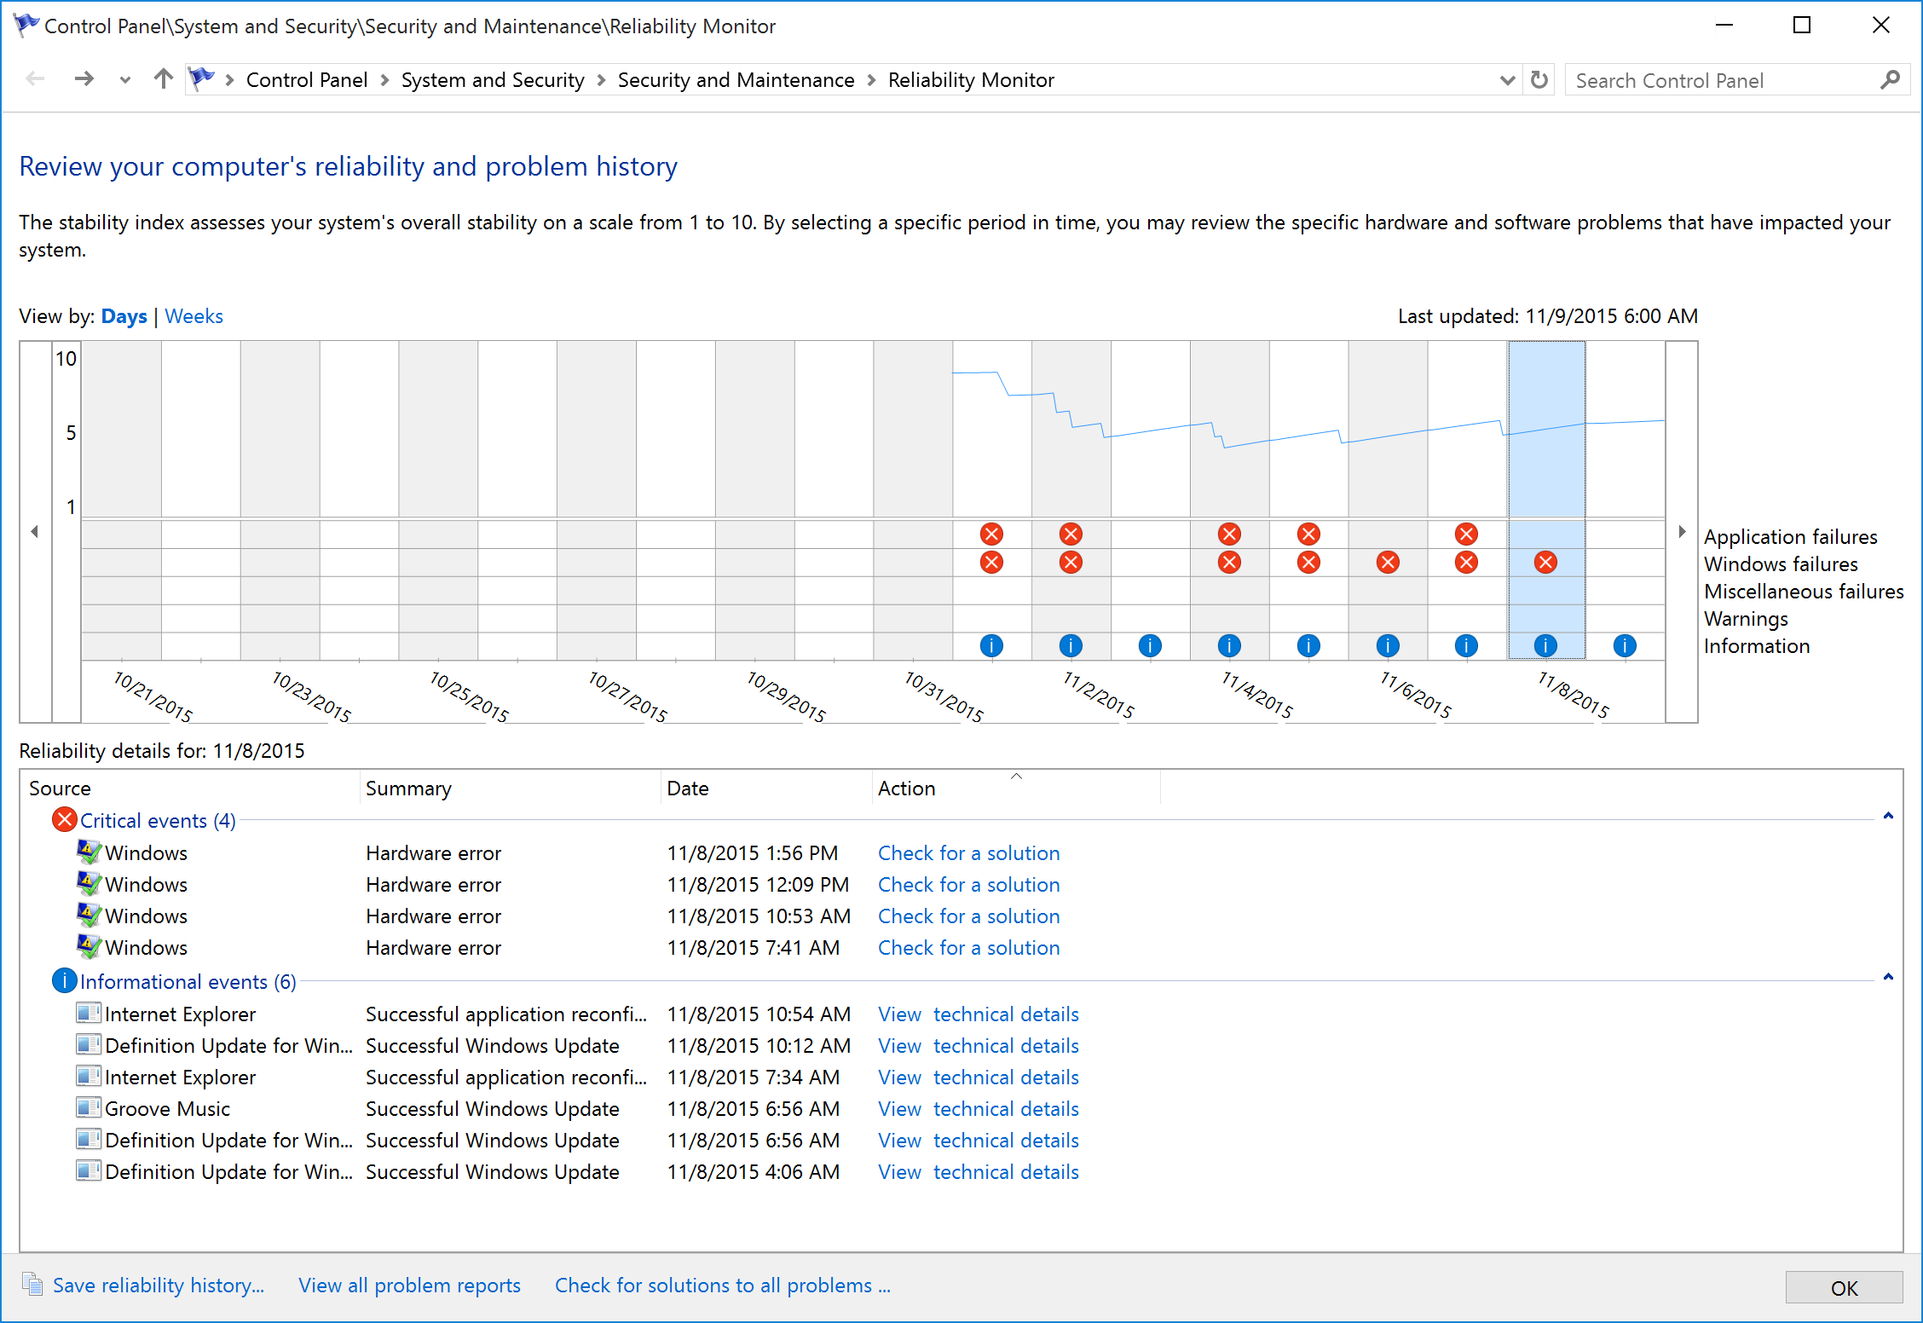
Task: Collapse the Informational events group
Action: click(1887, 978)
